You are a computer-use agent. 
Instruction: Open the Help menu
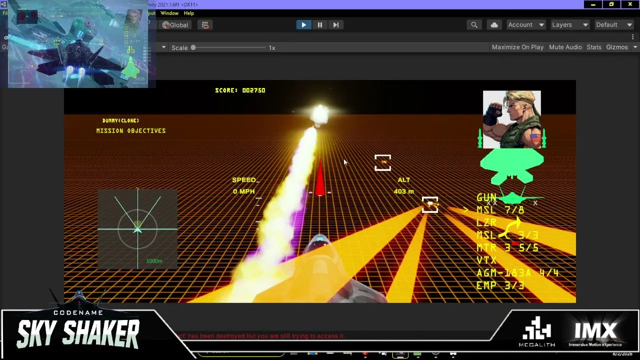click(188, 13)
